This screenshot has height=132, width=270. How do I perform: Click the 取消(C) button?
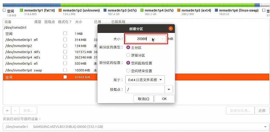tap(143, 99)
